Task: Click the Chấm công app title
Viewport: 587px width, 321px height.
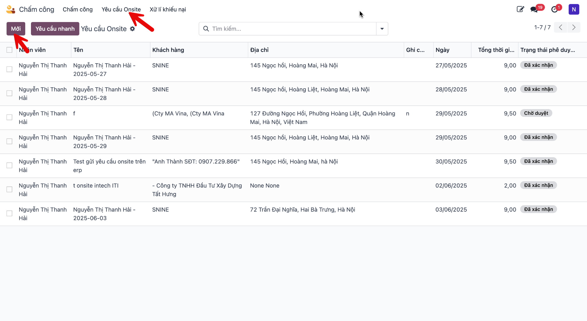Action: 36,9
